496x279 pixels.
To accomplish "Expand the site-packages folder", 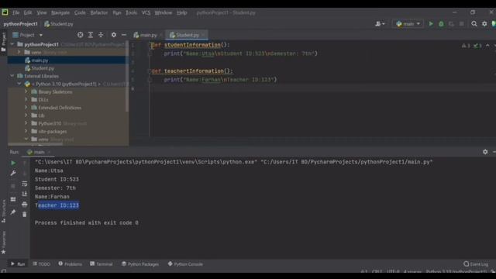I will (26, 131).
